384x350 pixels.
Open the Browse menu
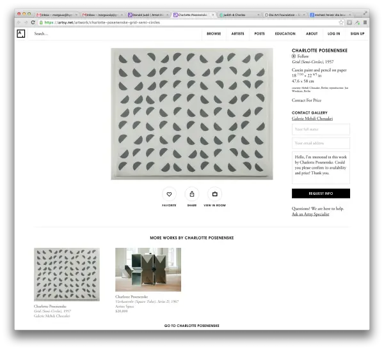pos(214,34)
